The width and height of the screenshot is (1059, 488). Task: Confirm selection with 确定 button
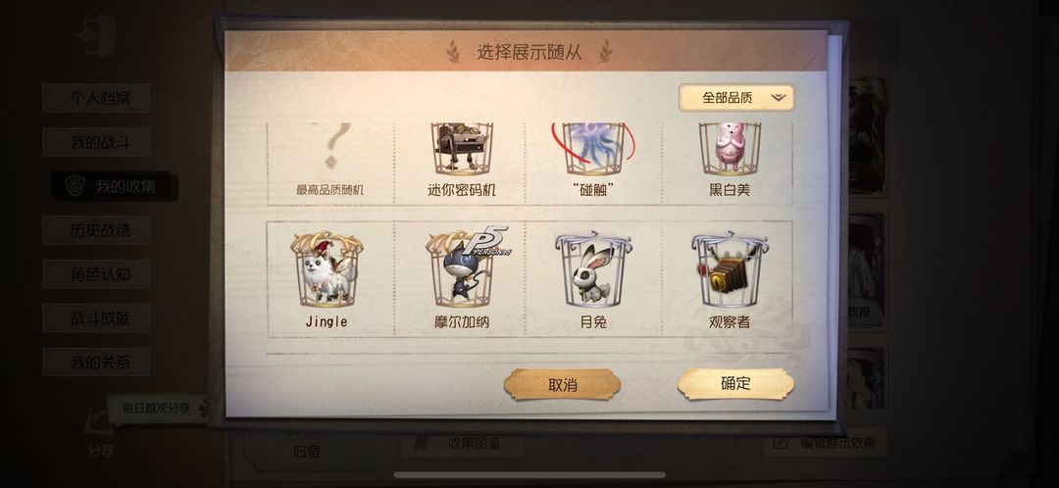736,383
